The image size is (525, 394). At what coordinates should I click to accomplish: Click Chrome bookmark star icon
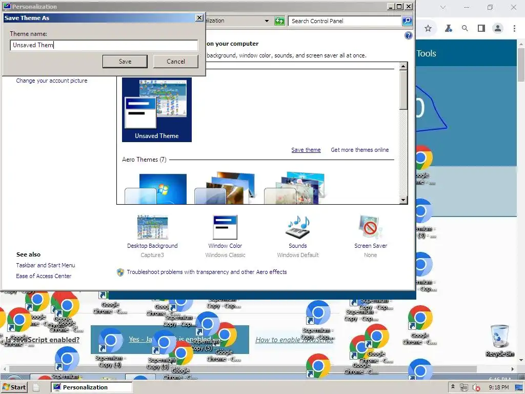pos(428,29)
